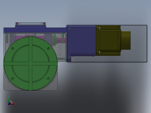Image resolution: width=151 pixels, height=113 pixels.
Task: Select the green Y axis arrow of the triad
Action: (x=9, y=101)
